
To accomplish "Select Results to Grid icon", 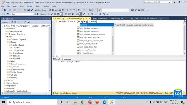I will point(81,14).
